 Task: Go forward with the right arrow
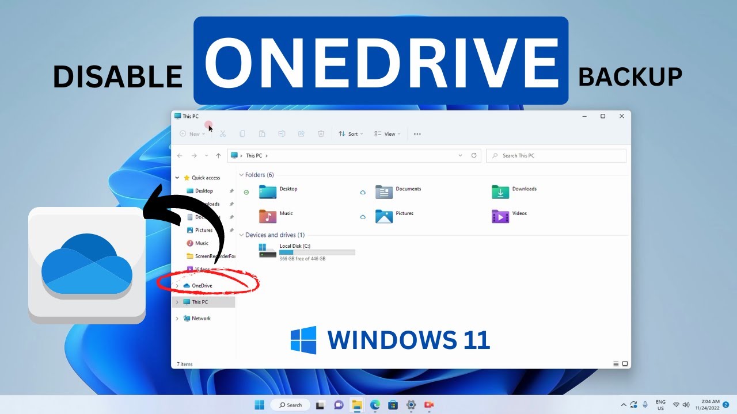194,155
